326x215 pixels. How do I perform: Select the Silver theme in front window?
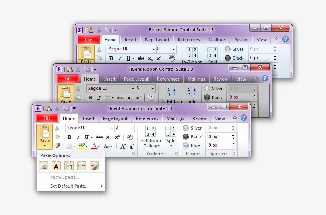coord(192,128)
